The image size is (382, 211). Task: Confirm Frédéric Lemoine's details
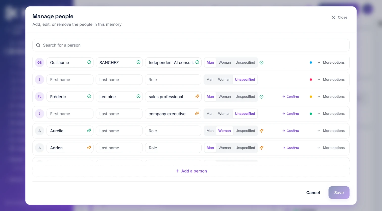click(x=291, y=97)
